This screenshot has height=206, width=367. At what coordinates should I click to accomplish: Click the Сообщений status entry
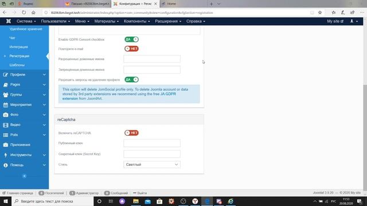pyautogui.click(x=116, y=193)
